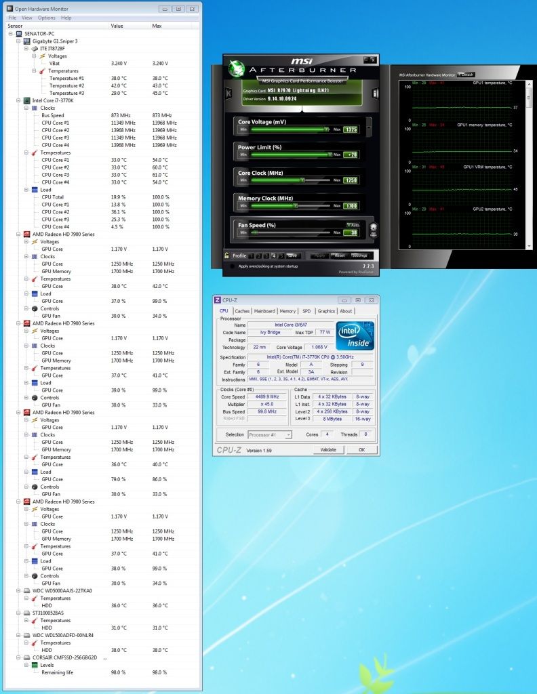537x694 pixels.
Task: Click the Core Clock slider handle
Action: [302, 180]
